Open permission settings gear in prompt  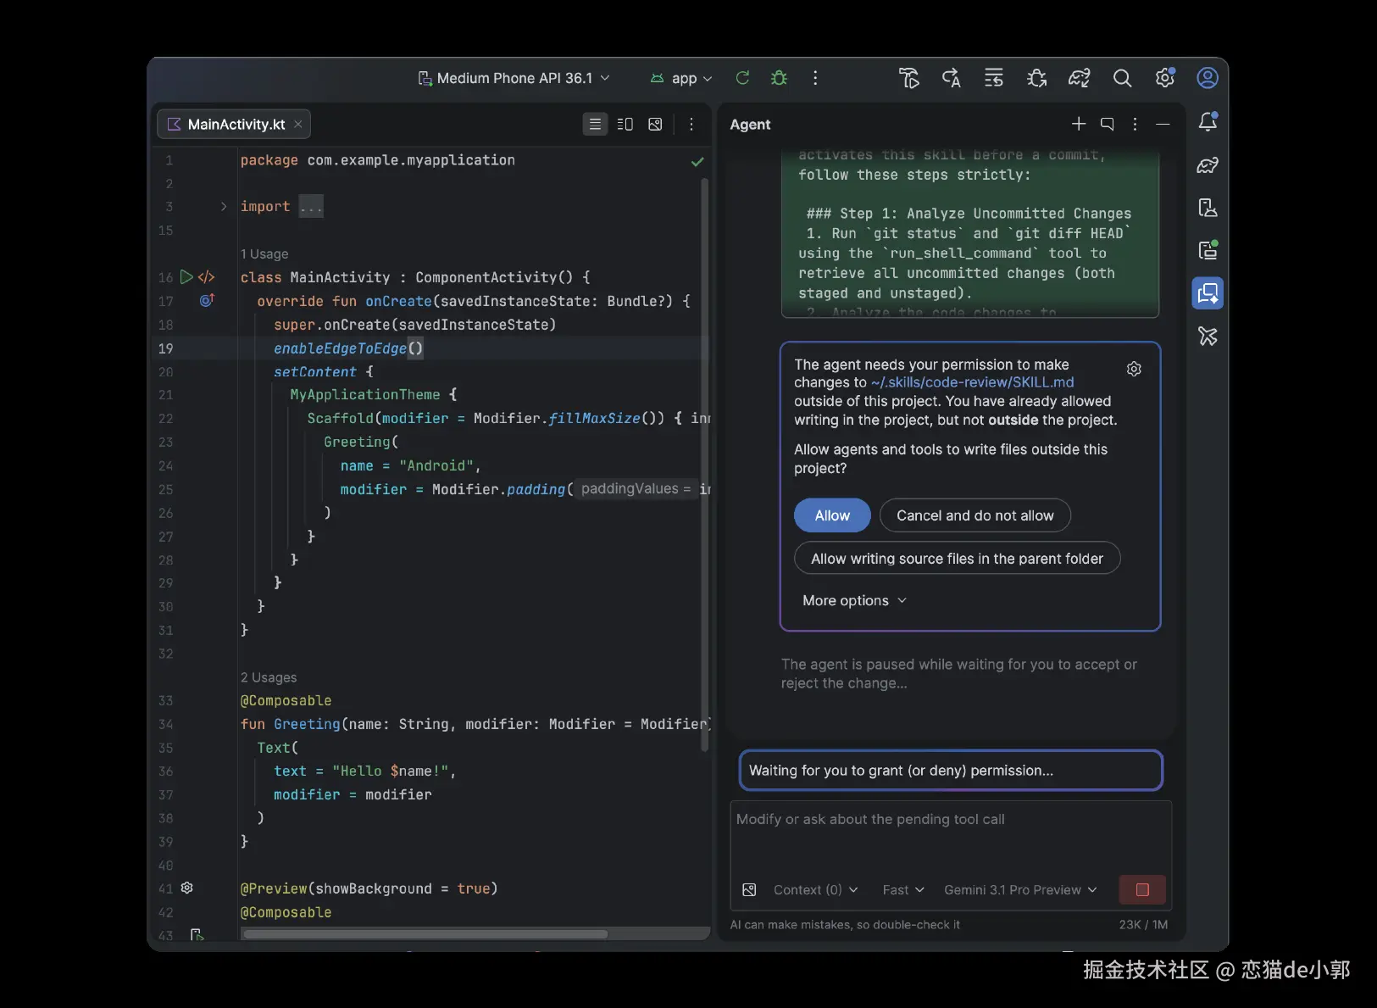tap(1134, 369)
